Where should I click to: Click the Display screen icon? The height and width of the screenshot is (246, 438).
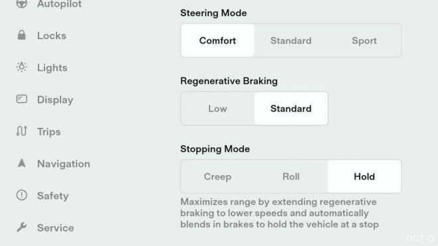click(x=21, y=99)
